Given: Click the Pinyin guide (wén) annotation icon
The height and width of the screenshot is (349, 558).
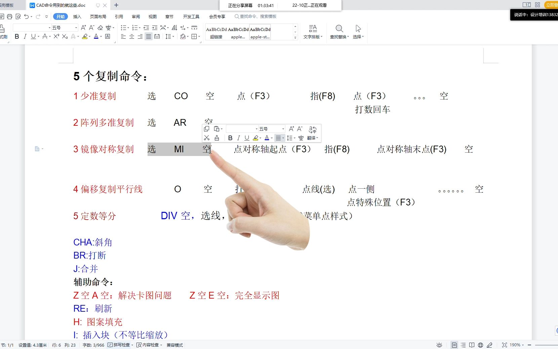Looking at the screenshot, I should tap(109, 28).
